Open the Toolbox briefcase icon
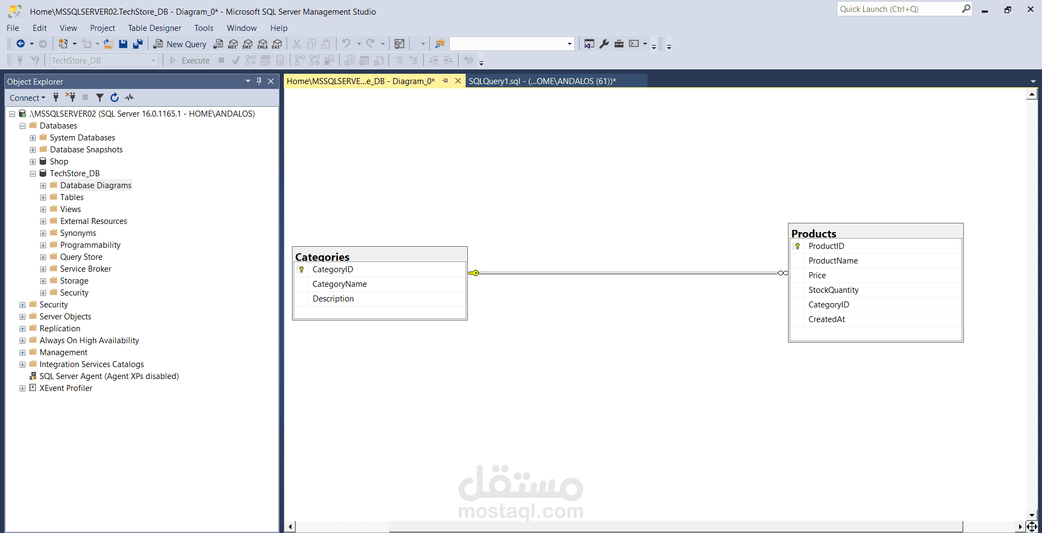1042x533 pixels. [619, 44]
